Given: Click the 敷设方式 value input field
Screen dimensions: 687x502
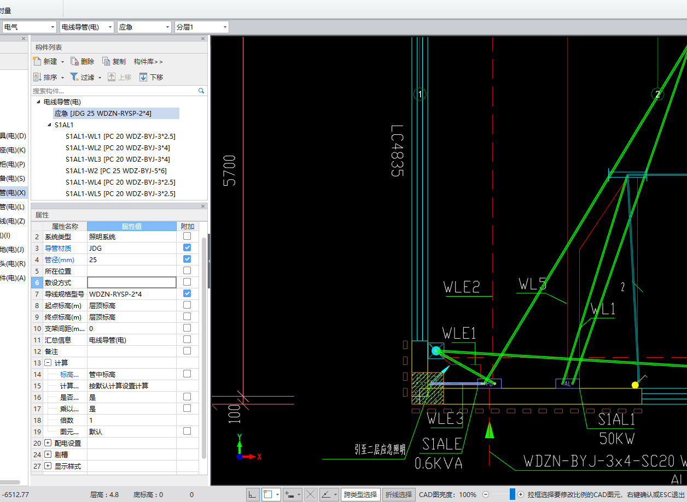Looking at the screenshot, I should [132, 282].
